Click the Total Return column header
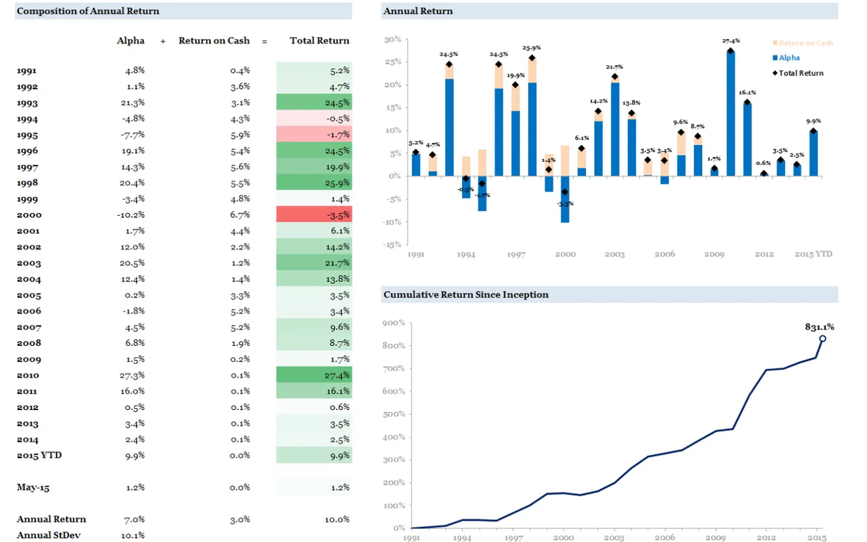 tap(319, 40)
